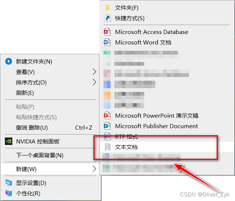
Task: Click the greyed 粘贴快捷方式(S) entry
Action: pos(50,117)
